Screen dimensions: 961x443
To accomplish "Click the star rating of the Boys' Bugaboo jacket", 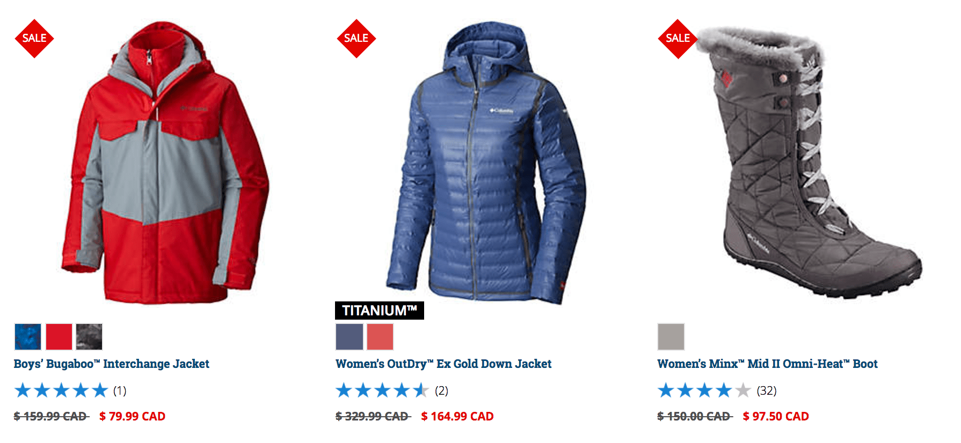I will (61, 390).
